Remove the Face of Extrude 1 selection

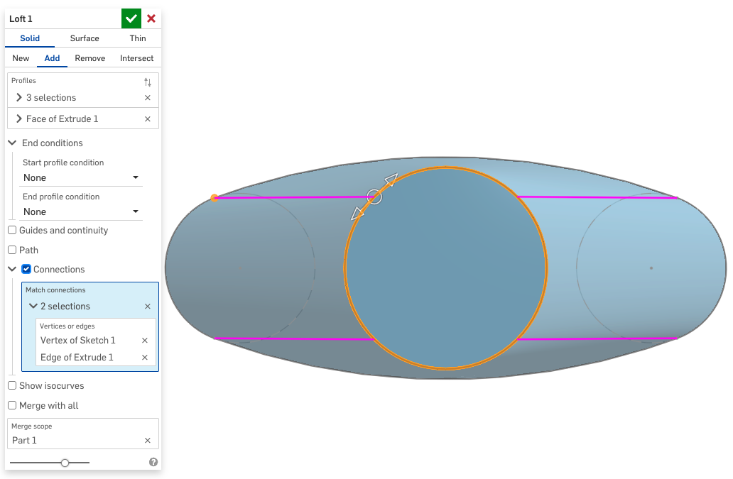pos(147,118)
